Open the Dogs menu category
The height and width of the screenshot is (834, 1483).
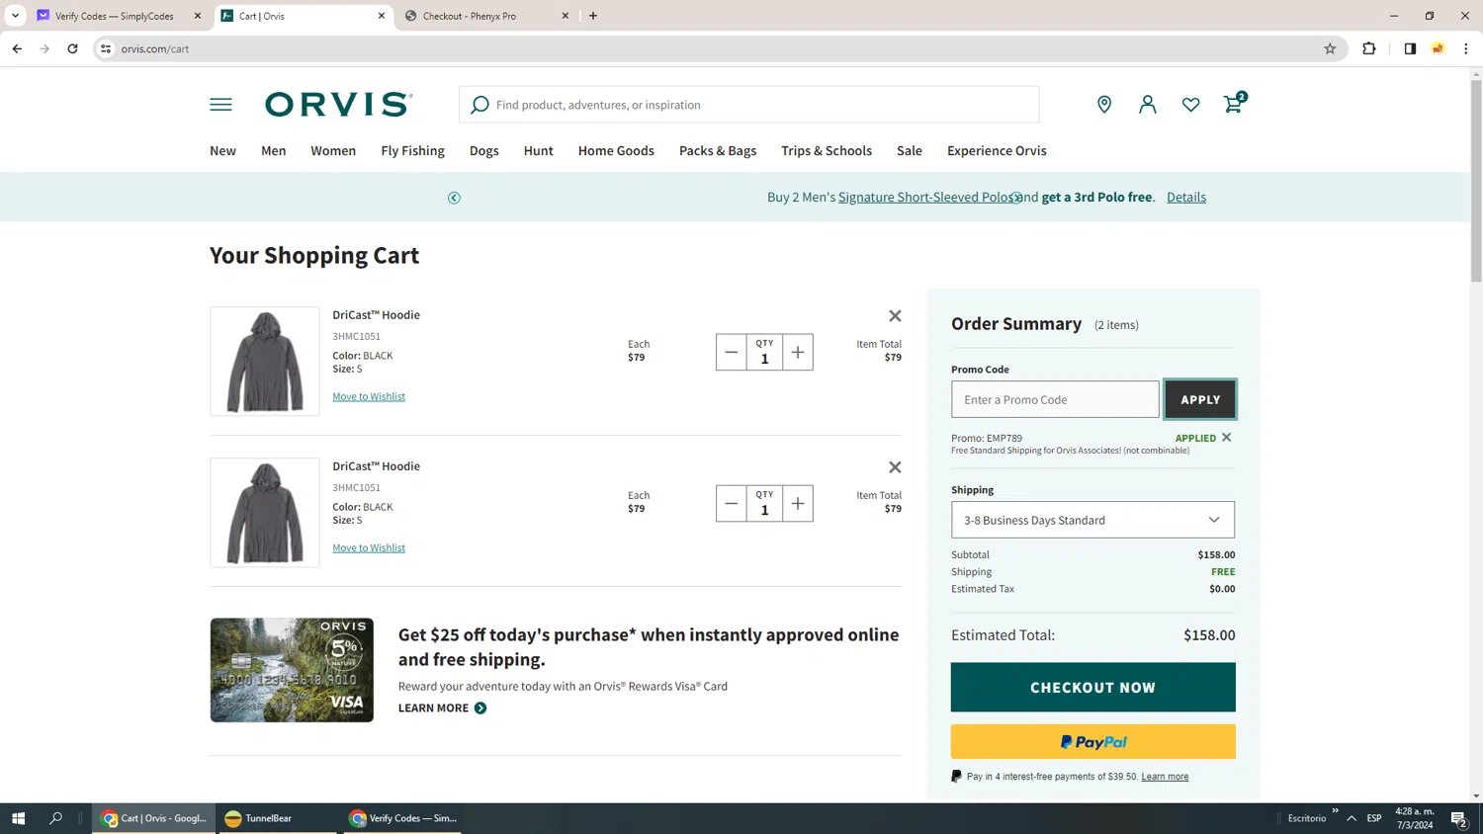click(484, 151)
